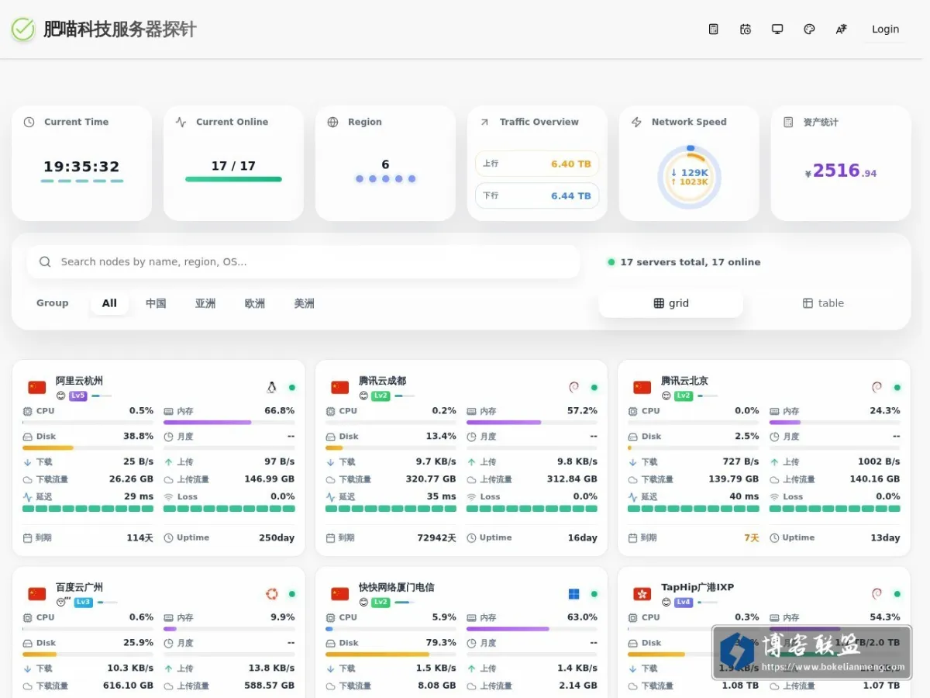Click the Region dots indicator

[385, 179]
